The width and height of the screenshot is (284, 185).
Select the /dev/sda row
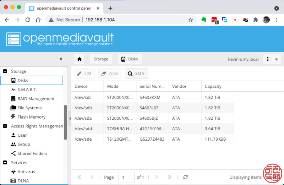(x=153, y=118)
